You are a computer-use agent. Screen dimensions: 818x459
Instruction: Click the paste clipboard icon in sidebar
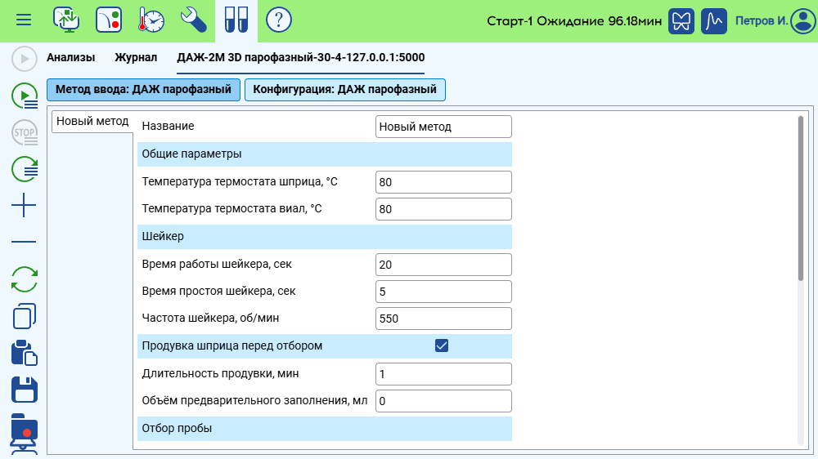(x=25, y=353)
